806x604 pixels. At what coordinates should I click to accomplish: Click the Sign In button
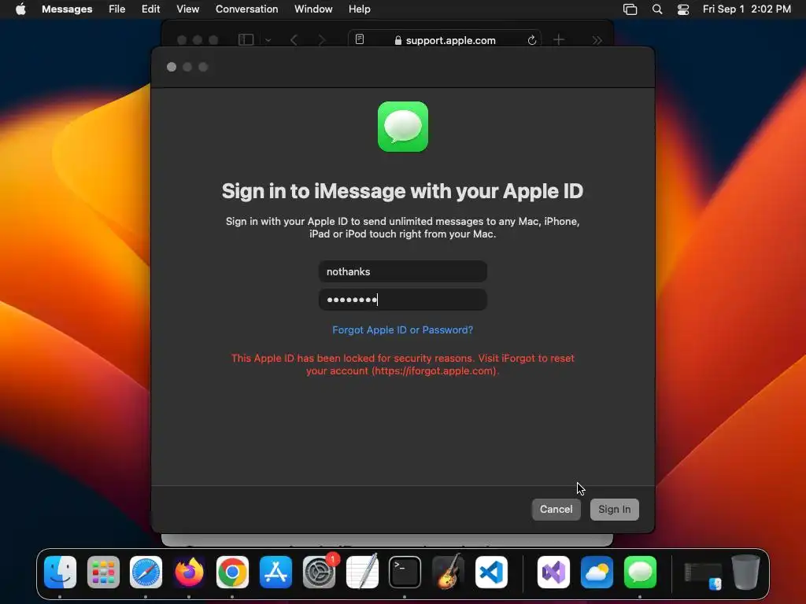click(614, 509)
